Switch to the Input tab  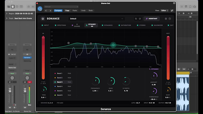coord(45,25)
